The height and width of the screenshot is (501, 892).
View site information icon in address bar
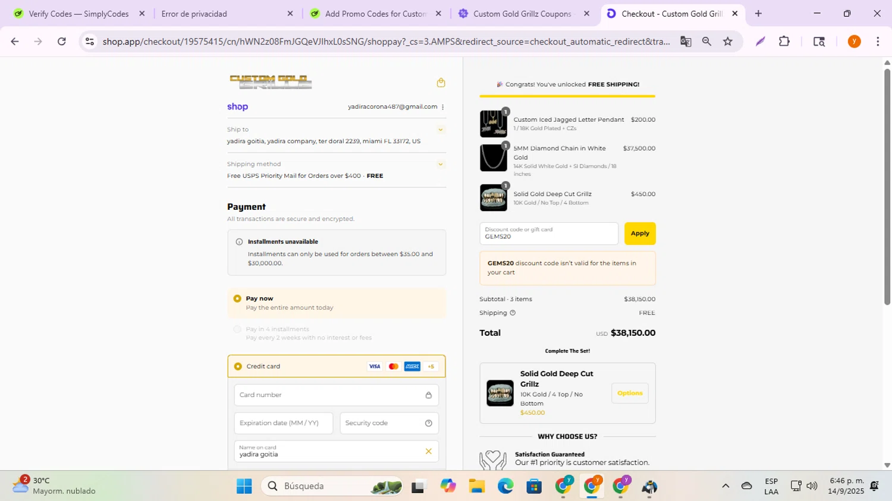[89, 42]
